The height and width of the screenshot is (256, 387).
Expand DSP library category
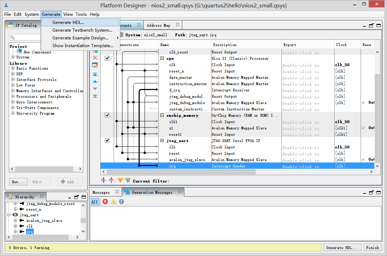coord(13,74)
